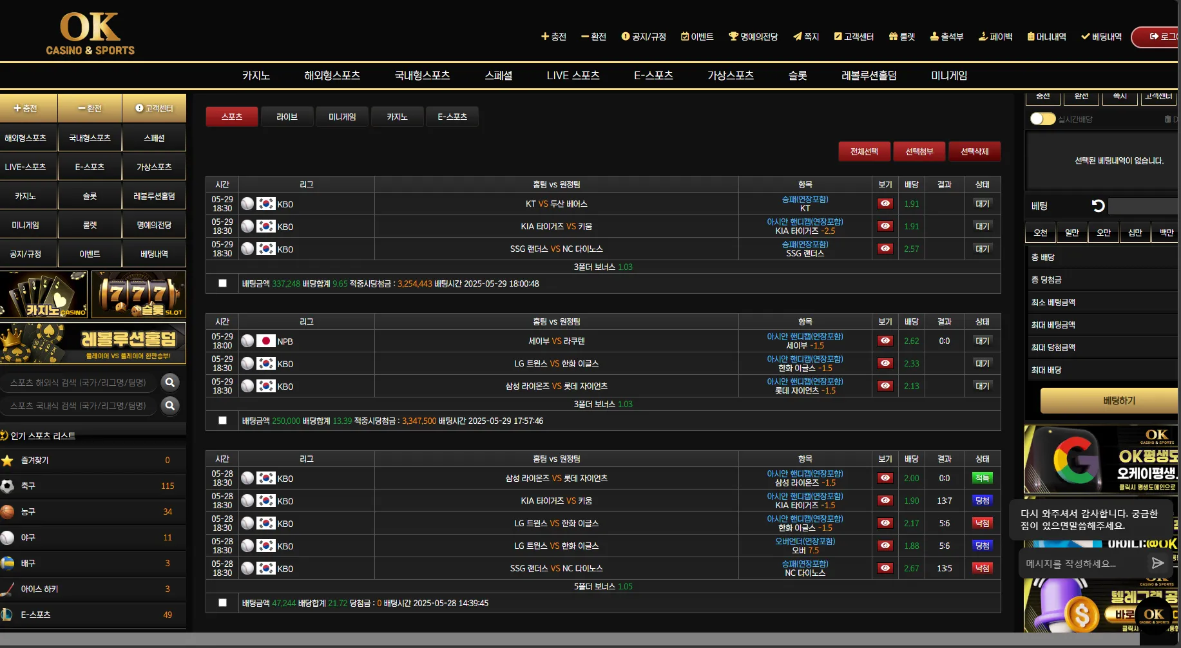Send chat message with paper plane icon
This screenshot has height=648, width=1181.
click(1158, 563)
